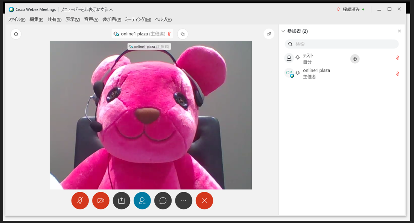Click the Cisco Webex Meetings logo icon

pyautogui.click(x=11, y=9)
